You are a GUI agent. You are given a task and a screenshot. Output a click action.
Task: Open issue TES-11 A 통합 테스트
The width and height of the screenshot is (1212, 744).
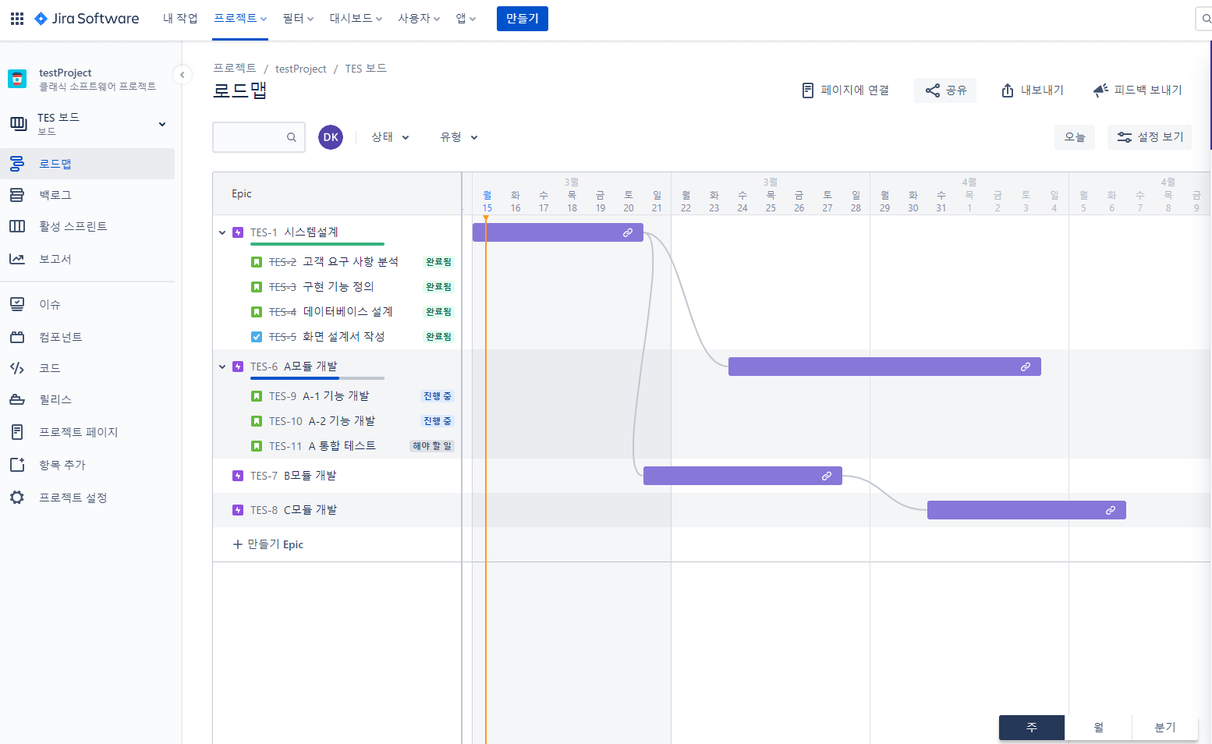[x=322, y=446]
